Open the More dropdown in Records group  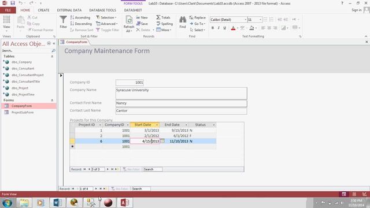pyautogui.click(x=164, y=30)
